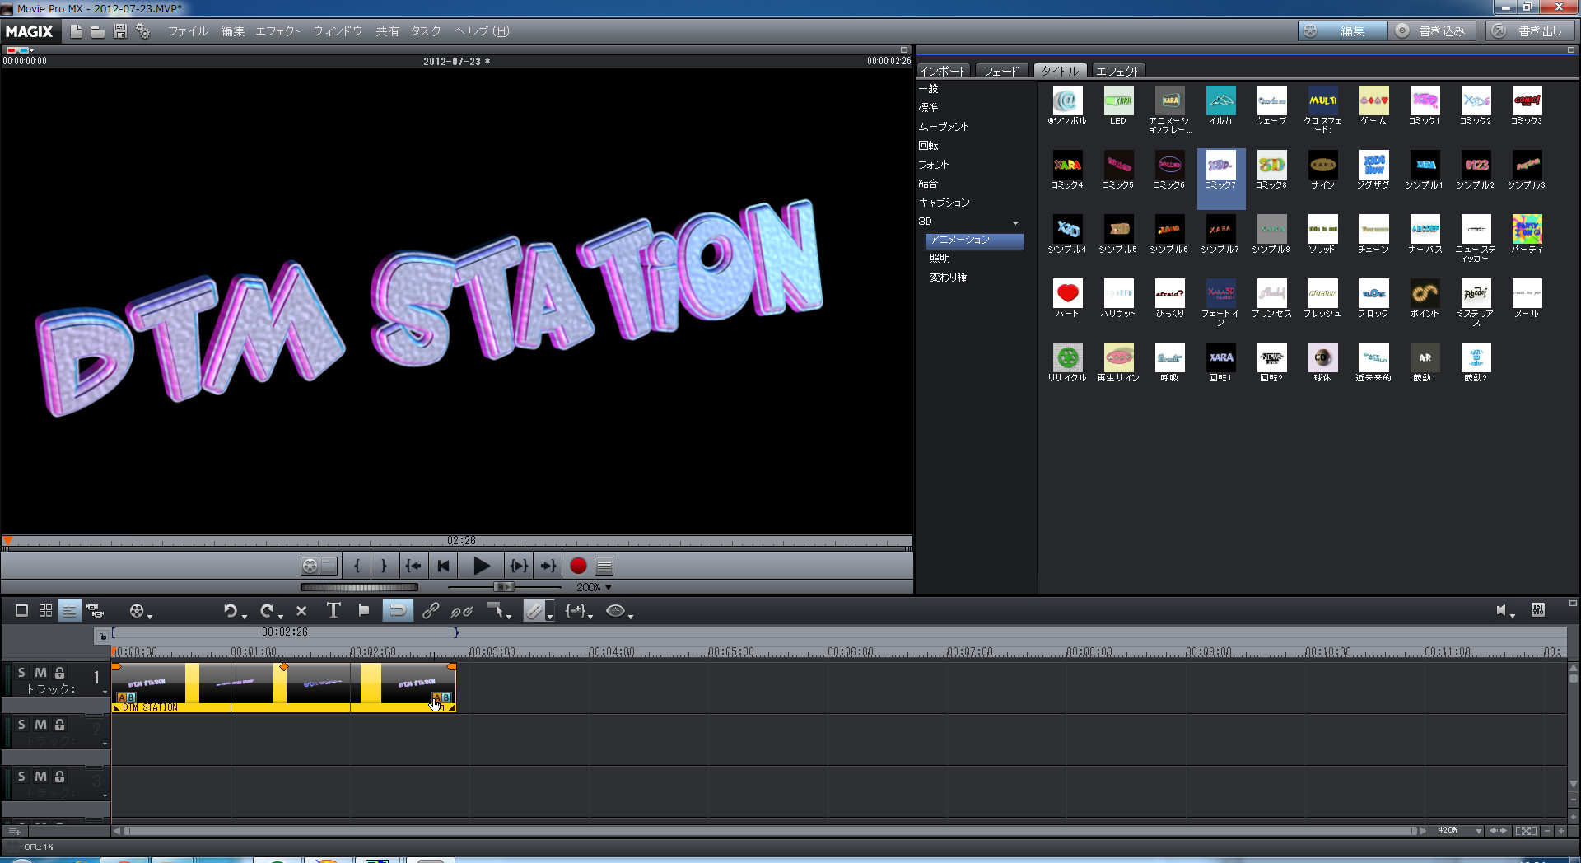Click the go to beginning button

[443, 566]
